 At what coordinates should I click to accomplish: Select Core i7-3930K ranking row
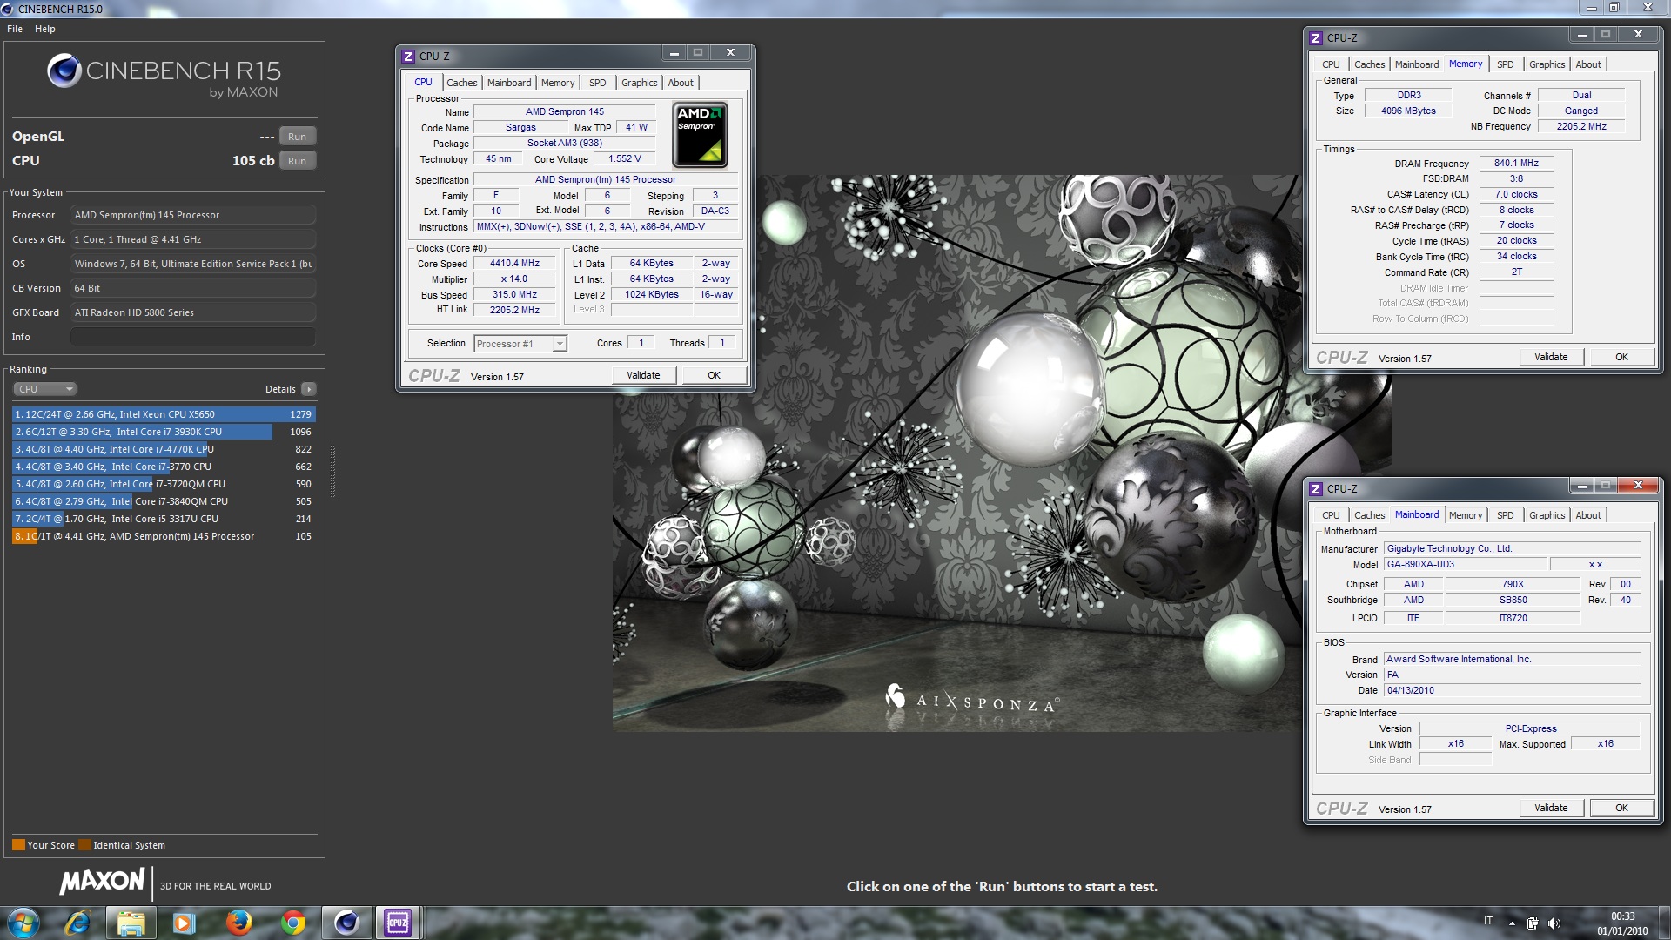click(x=164, y=432)
